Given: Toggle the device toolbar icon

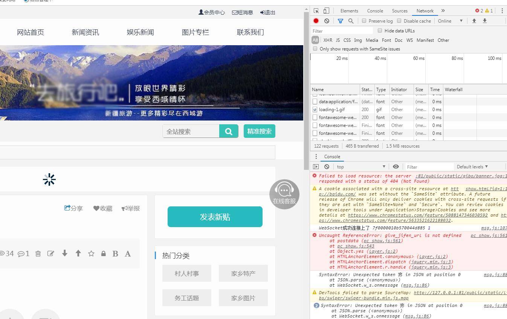Looking at the screenshot, I should [326, 11].
